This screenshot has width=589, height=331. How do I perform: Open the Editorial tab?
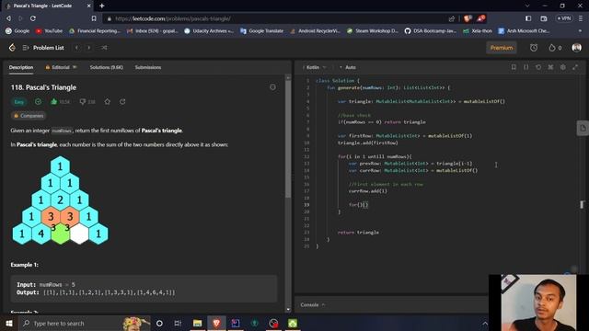point(61,67)
